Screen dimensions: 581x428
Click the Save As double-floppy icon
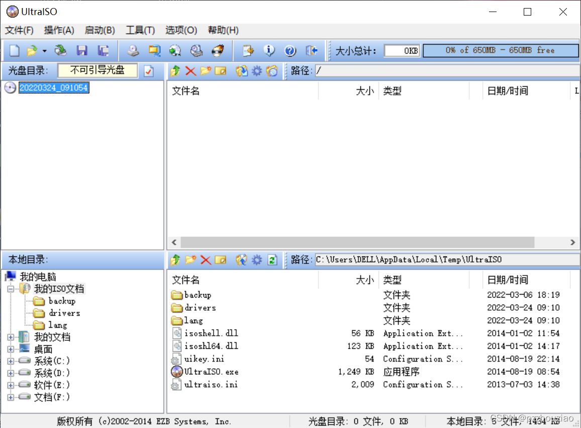point(103,50)
